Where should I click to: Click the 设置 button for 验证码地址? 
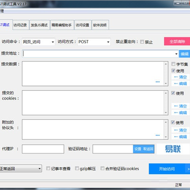click(x=138, y=149)
